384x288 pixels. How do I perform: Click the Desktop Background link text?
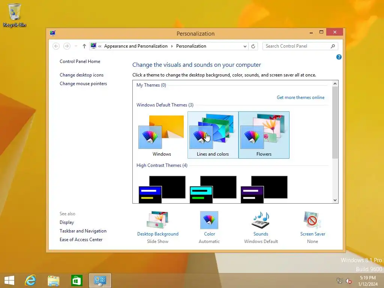pos(158,234)
